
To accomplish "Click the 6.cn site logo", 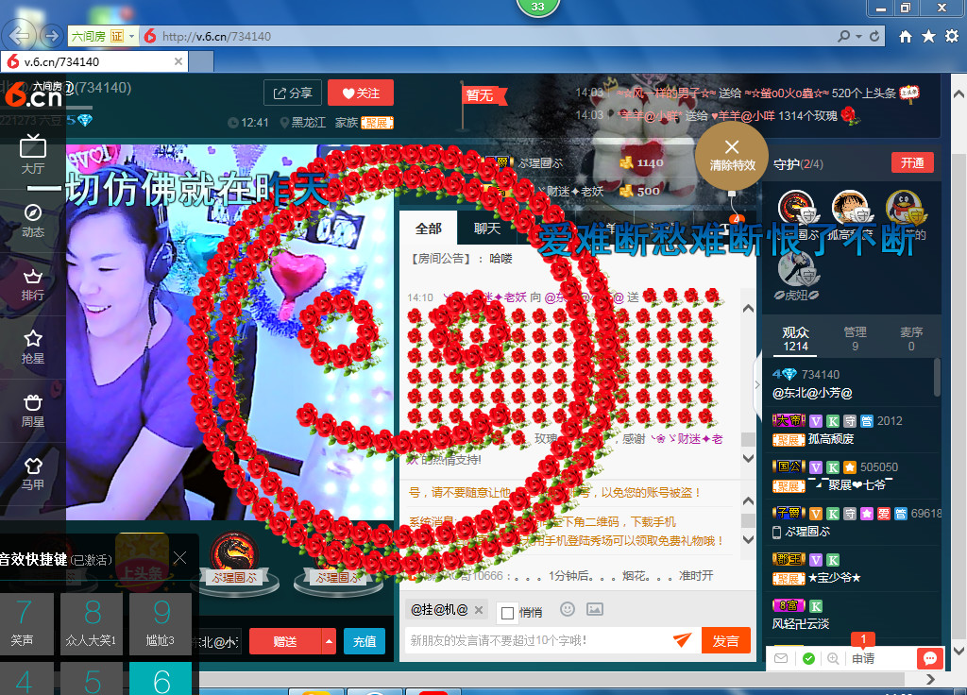I will (x=33, y=95).
